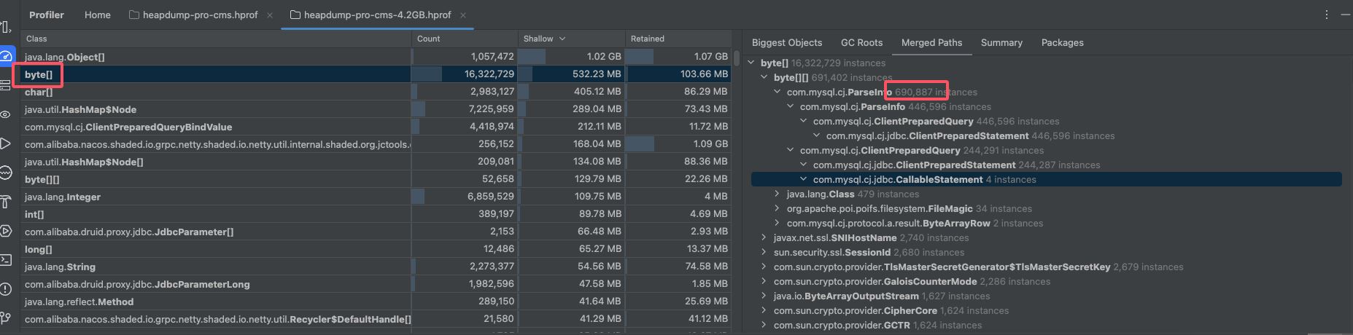
Task: Open the Build hammer icon in sidebar
Action: (x=6, y=202)
